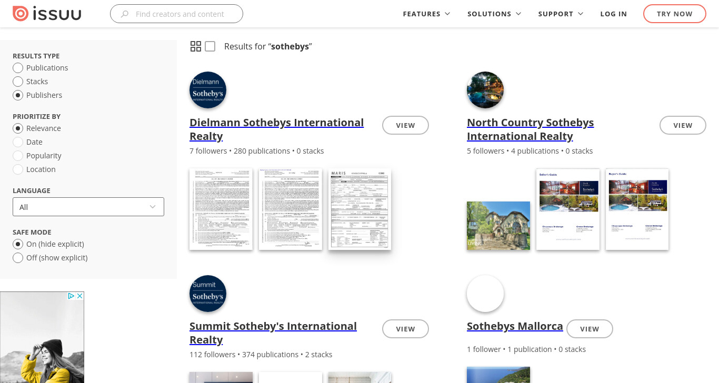
Task: Click the Try Now button
Action: [675, 14]
